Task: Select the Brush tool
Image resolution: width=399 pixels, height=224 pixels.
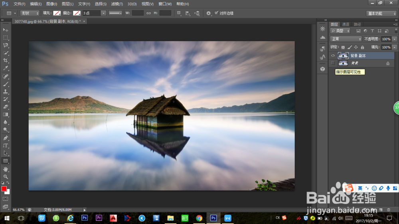Action: pyautogui.click(x=5, y=84)
